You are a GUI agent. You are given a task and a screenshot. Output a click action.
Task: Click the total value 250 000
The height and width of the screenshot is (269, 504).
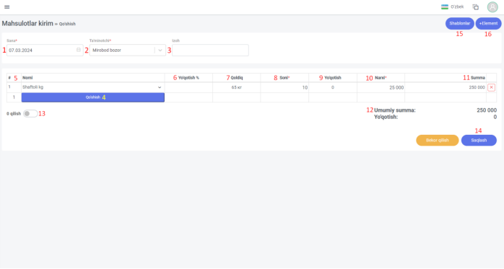click(487, 110)
